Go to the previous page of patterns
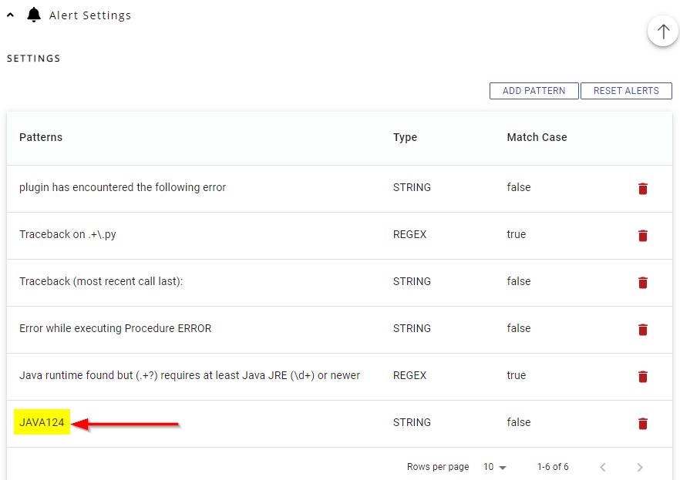The width and height of the screenshot is (680, 480). (603, 467)
